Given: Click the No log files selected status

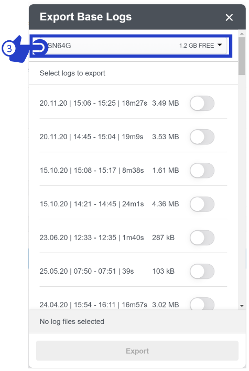Looking at the screenshot, I should (x=72, y=321).
